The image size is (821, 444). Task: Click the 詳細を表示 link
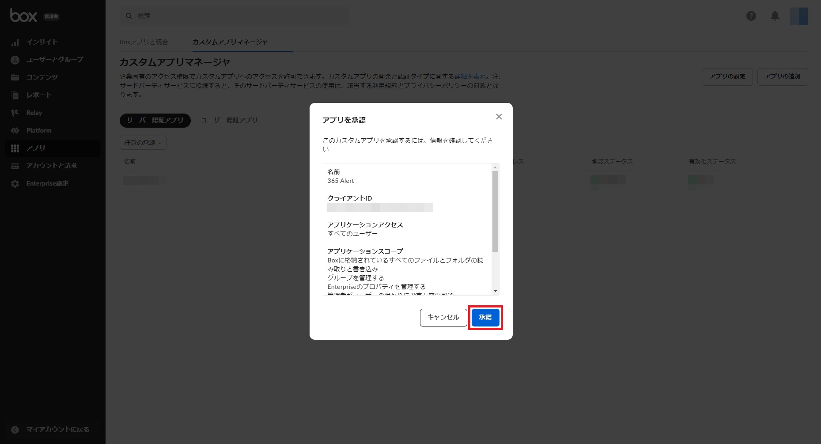pos(470,76)
